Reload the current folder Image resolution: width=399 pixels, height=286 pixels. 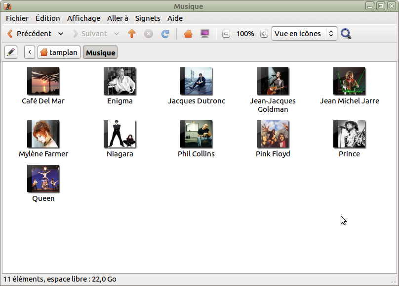click(x=165, y=34)
